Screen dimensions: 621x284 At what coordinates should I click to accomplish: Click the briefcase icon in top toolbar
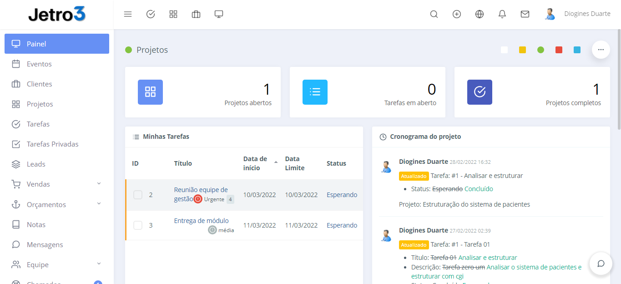[x=196, y=14]
